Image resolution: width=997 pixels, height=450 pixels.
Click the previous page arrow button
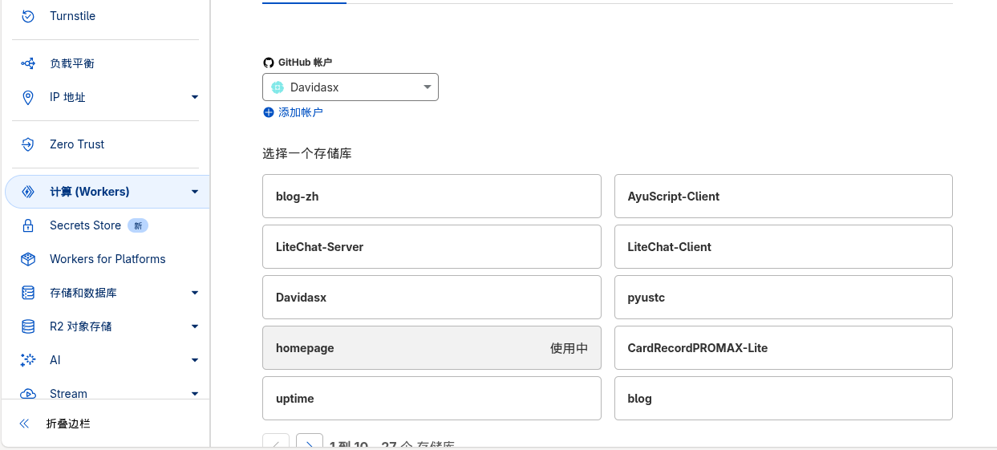click(276, 442)
